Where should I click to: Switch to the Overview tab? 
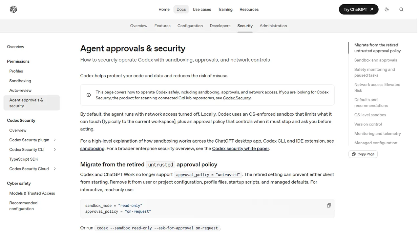tap(139, 26)
